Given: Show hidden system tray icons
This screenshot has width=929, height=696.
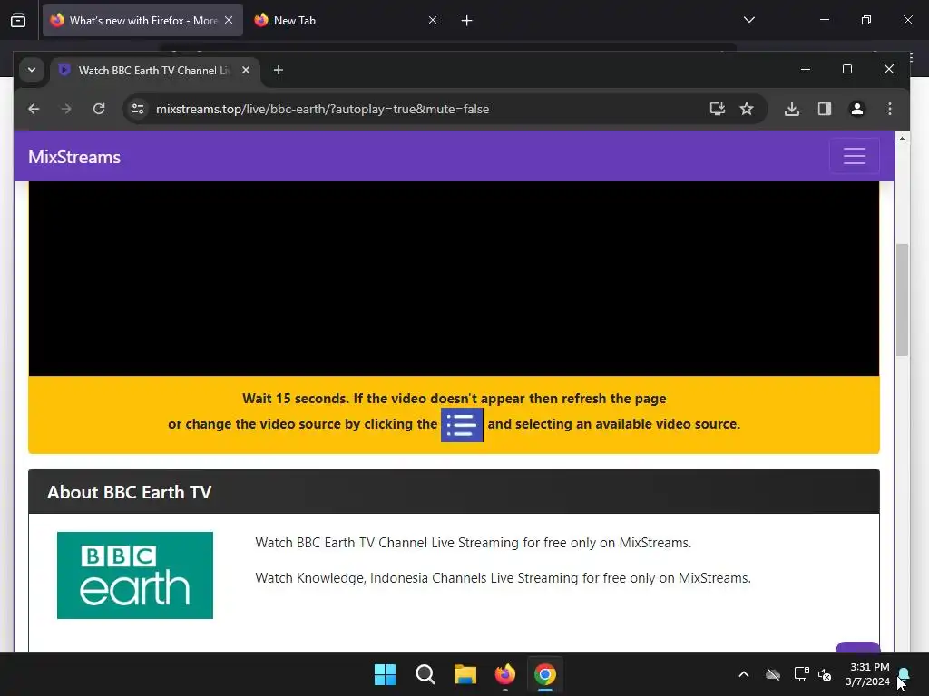Looking at the screenshot, I should point(744,674).
